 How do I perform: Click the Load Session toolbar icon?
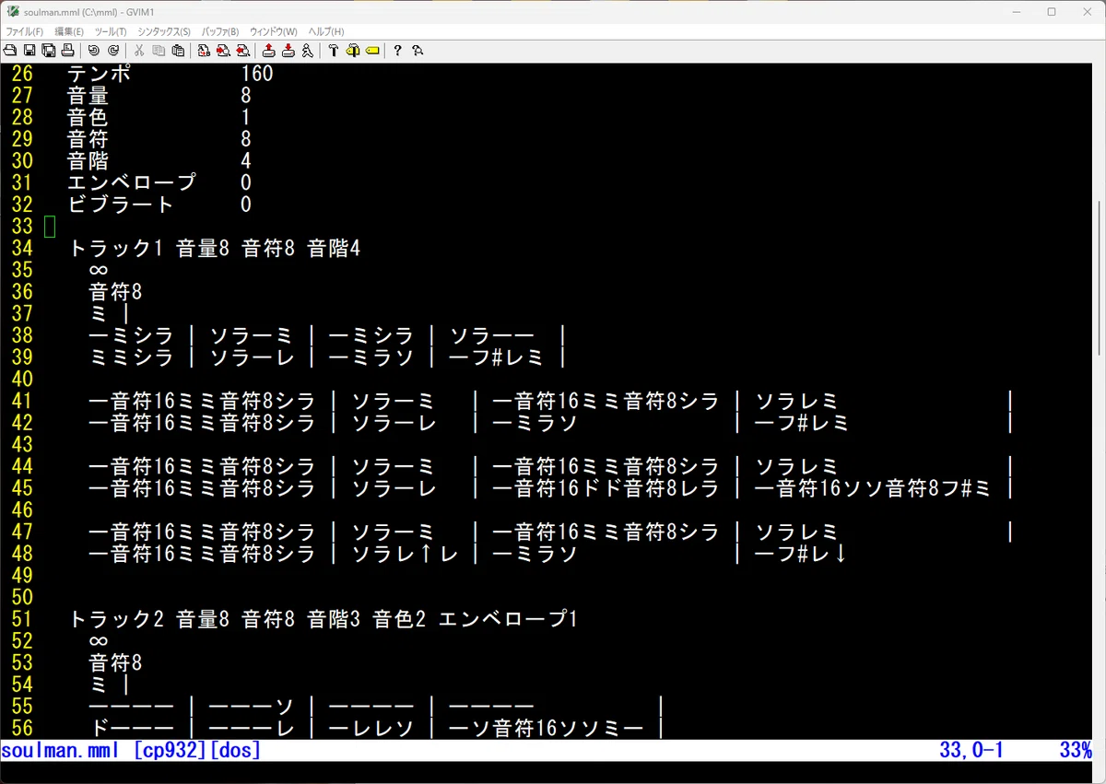[x=268, y=50]
